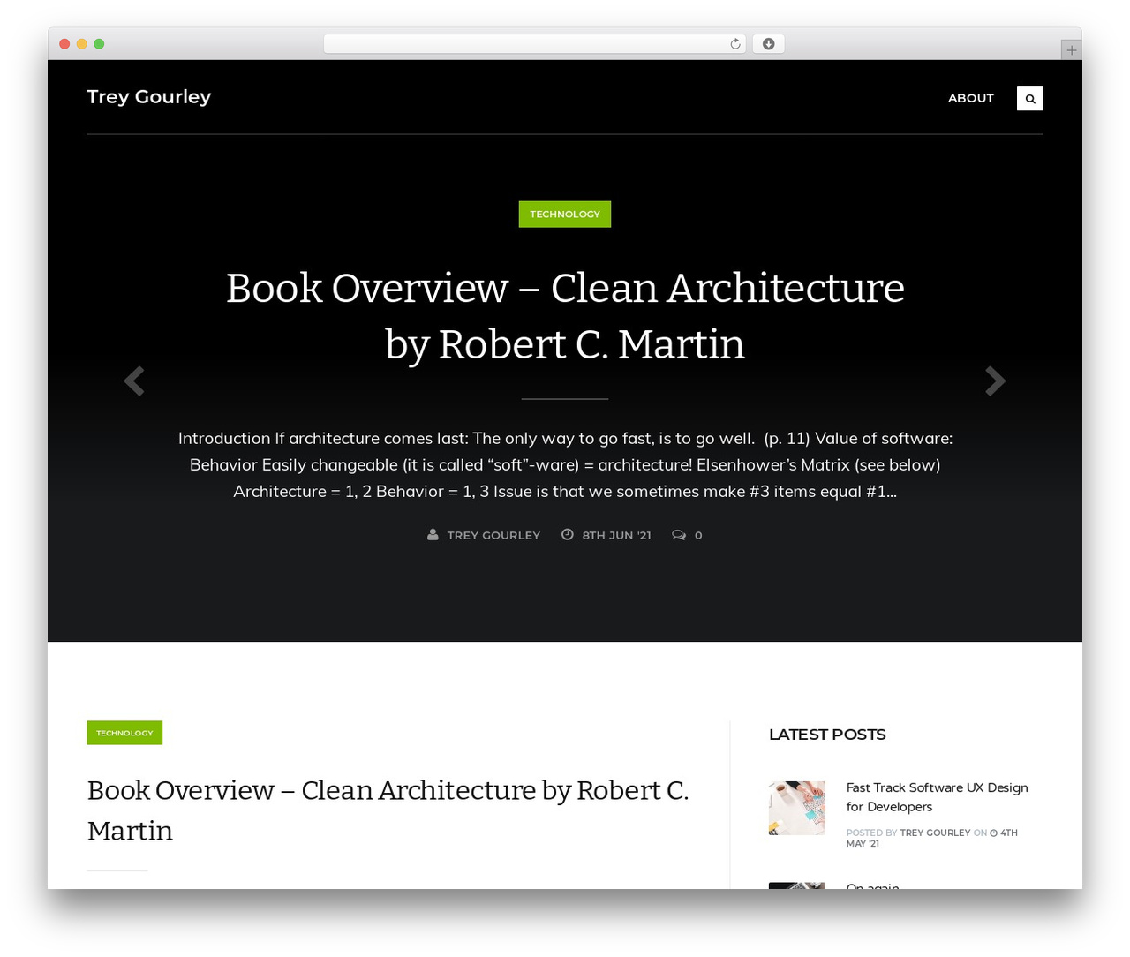The image size is (1130, 957).
Task: Open the ABOUT menu item
Action: (970, 98)
